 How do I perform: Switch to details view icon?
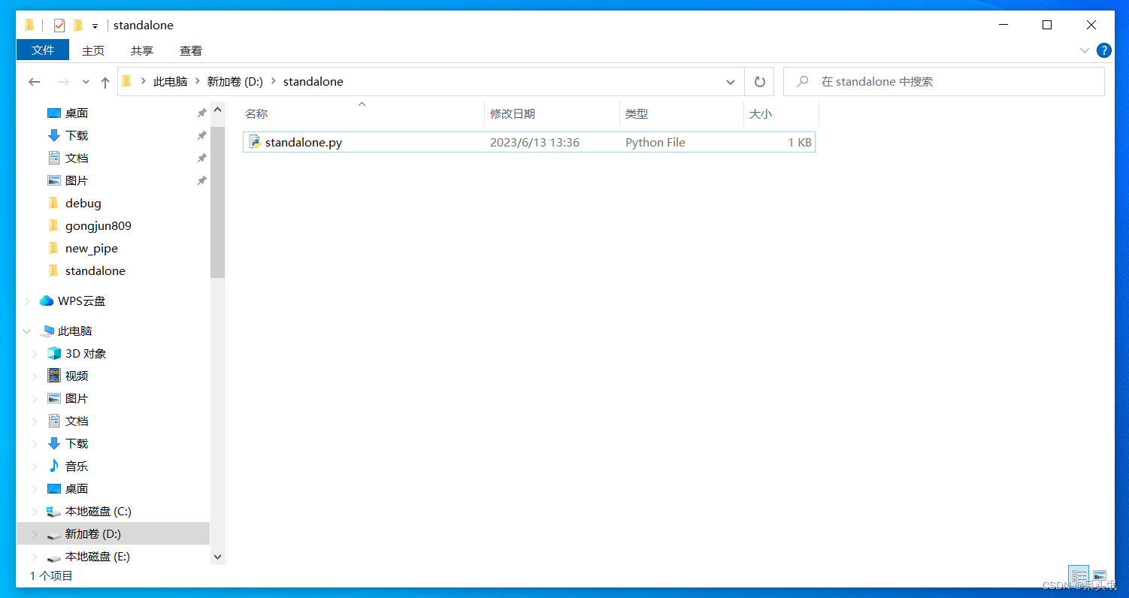click(1079, 575)
